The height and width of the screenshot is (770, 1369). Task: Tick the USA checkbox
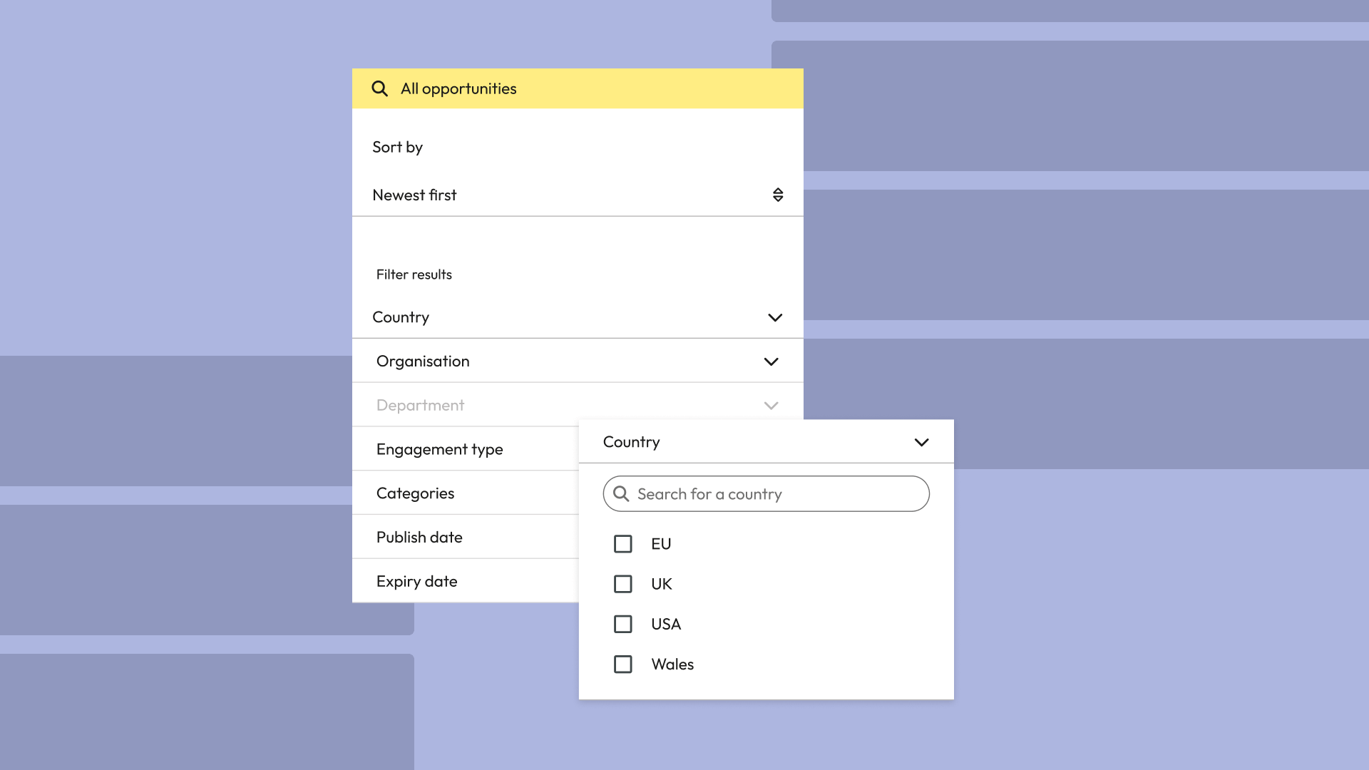click(622, 624)
